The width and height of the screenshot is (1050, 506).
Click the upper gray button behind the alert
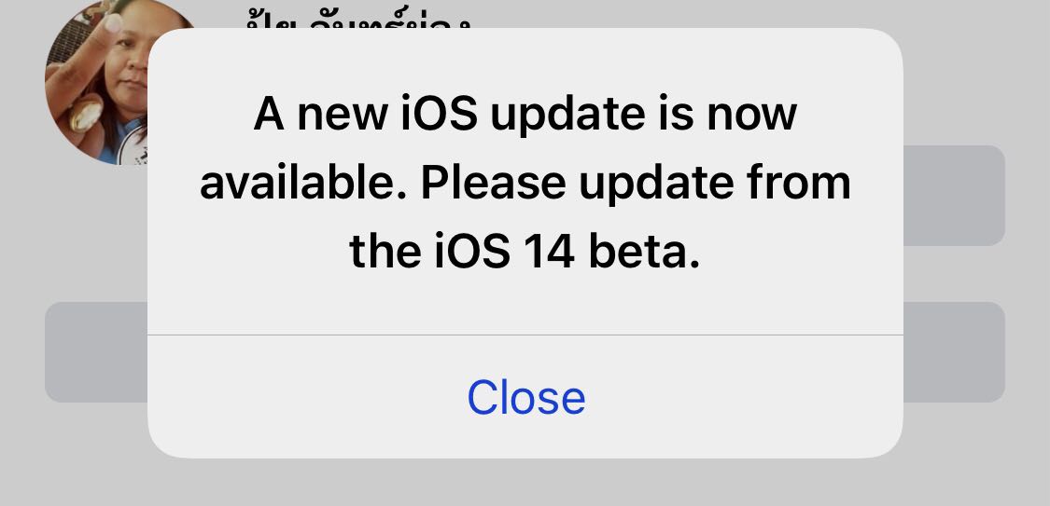(954, 195)
